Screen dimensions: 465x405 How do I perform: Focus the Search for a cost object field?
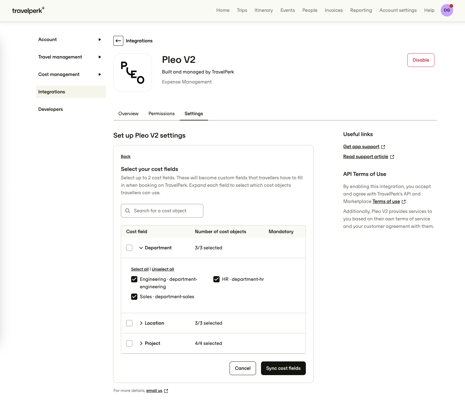[x=162, y=211]
